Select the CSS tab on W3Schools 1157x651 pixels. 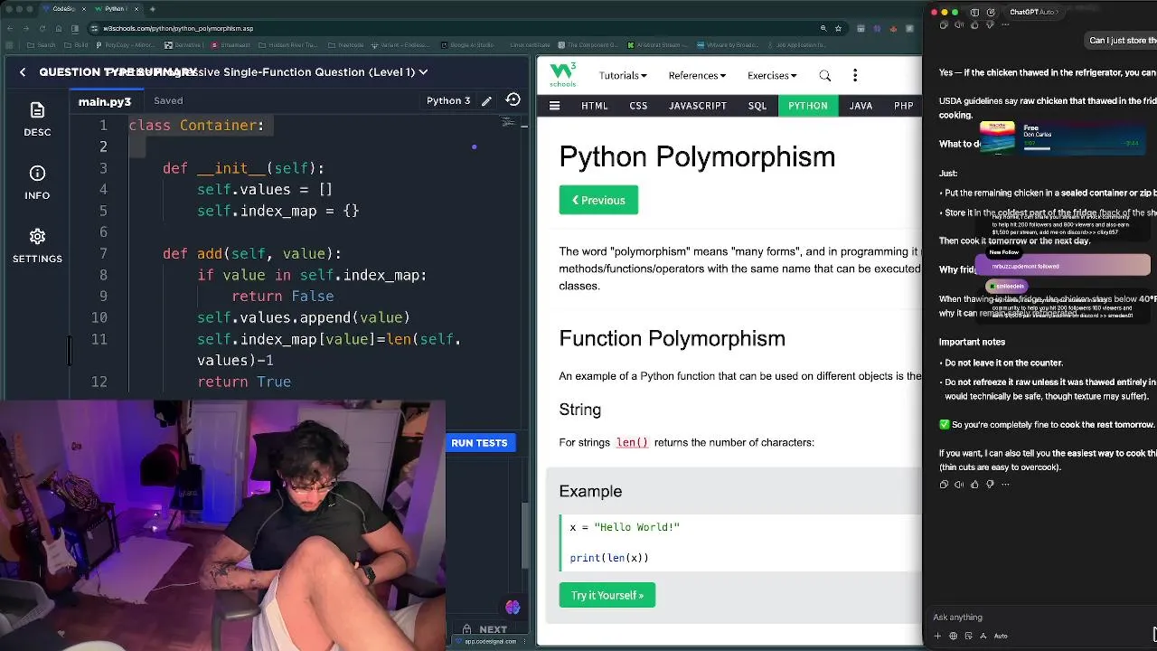(x=638, y=106)
